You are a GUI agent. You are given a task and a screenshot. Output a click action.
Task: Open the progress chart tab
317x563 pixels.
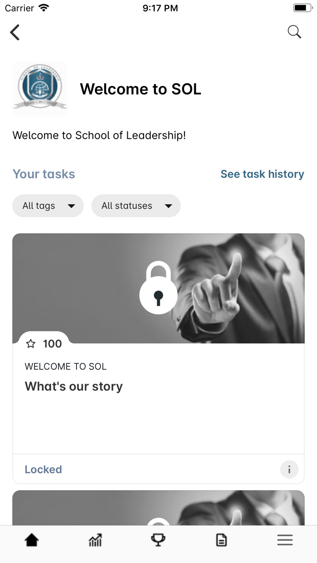(95, 540)
